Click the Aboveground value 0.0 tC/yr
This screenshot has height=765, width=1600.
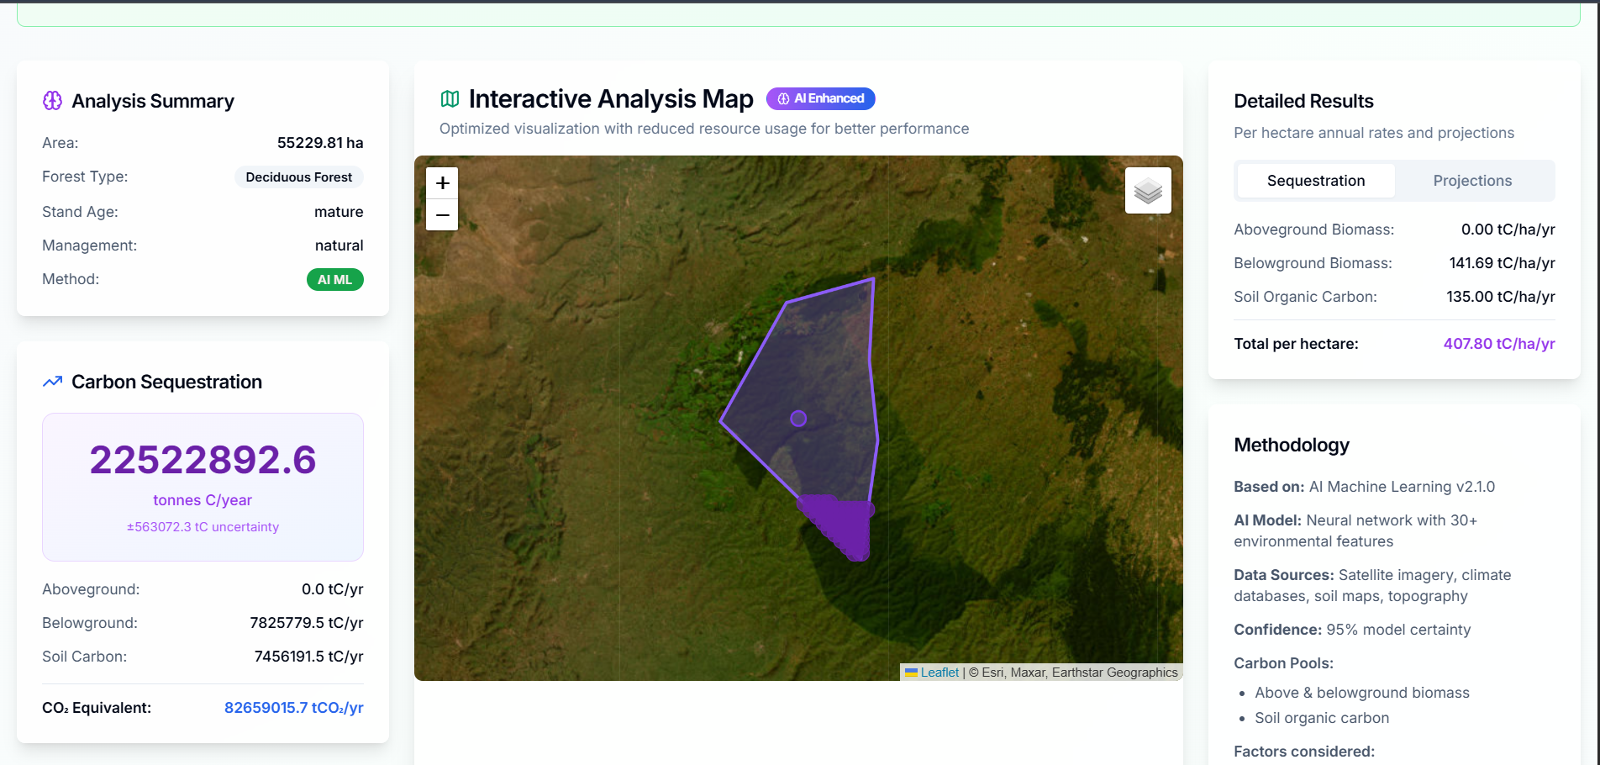pos(333,589)
